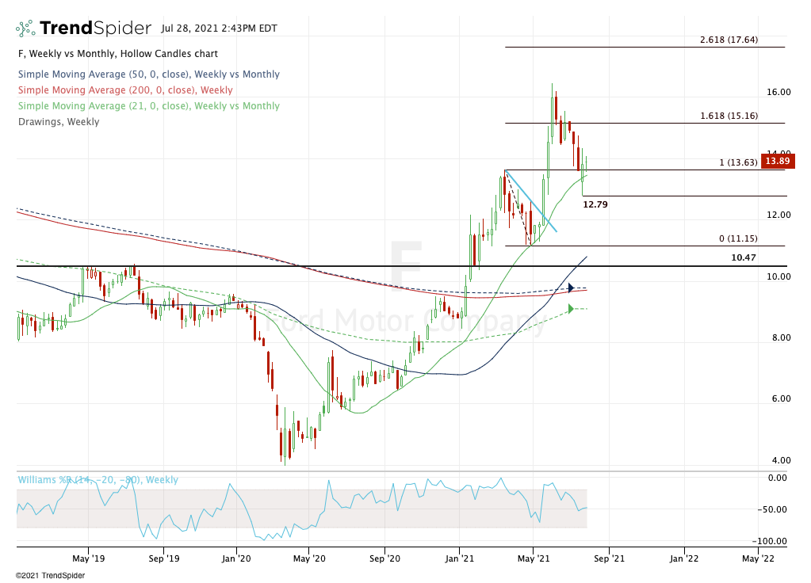Click the dark blue monthly SMA arrow marker
This screenshot has width=811, height=583.
click(x=571, y=288)
